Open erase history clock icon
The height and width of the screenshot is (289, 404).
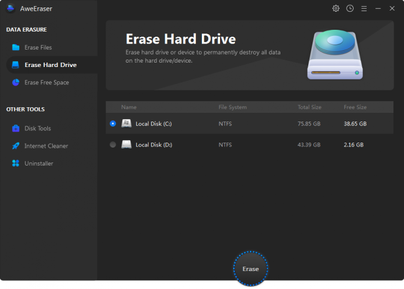click(350, 9)
